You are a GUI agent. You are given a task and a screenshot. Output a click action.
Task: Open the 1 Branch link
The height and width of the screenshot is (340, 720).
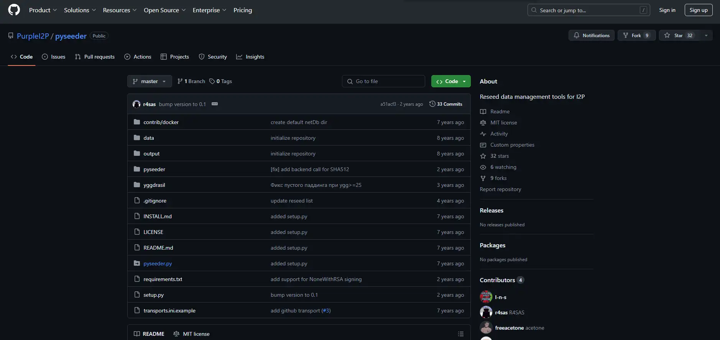191,81
